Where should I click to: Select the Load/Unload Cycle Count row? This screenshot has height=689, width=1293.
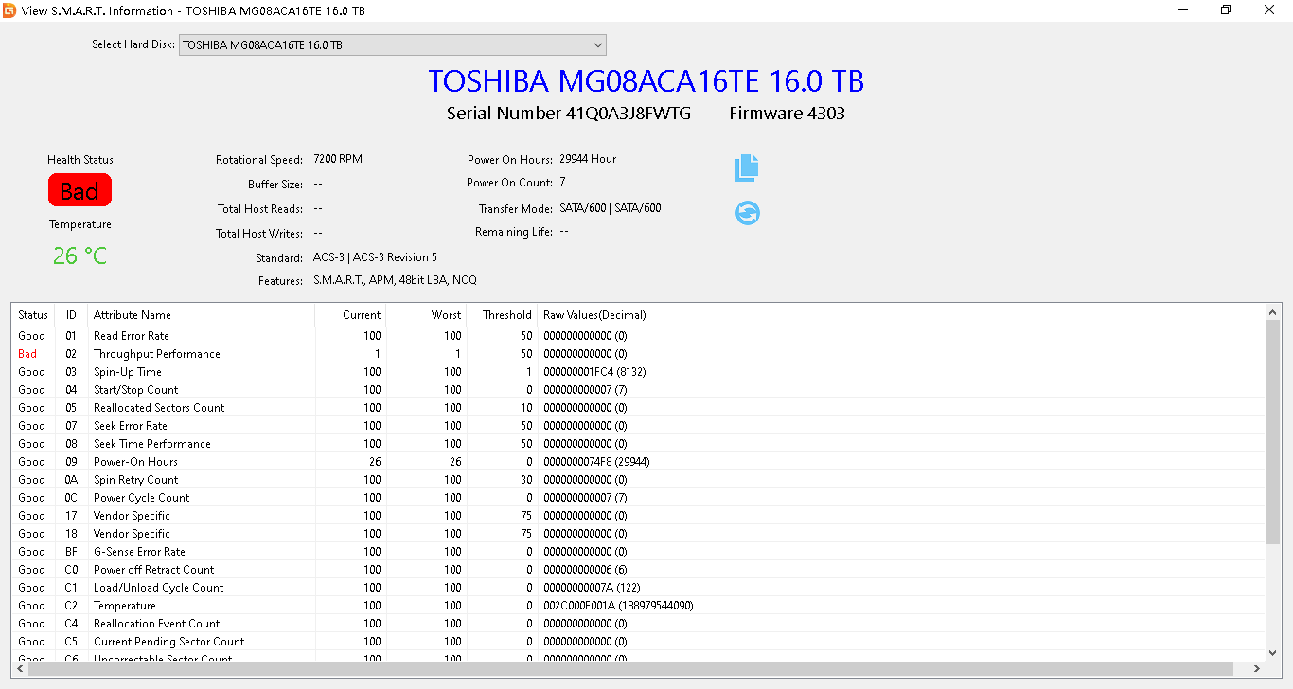click(639, 588)
